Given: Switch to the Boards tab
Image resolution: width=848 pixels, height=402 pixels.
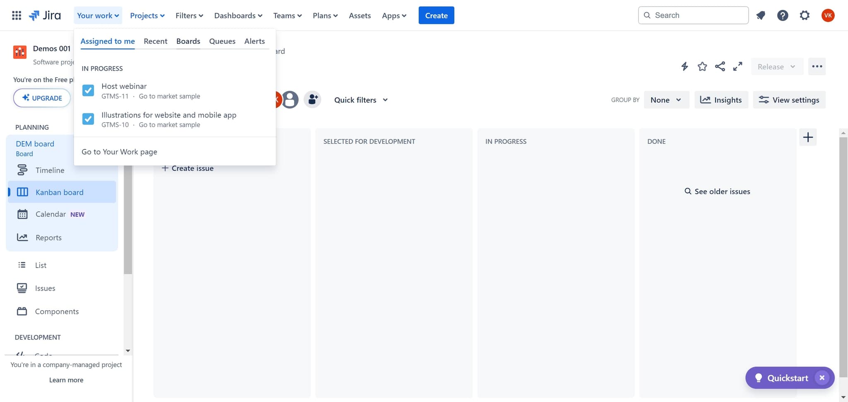Looking at the screenshot, I should point(188,41).
